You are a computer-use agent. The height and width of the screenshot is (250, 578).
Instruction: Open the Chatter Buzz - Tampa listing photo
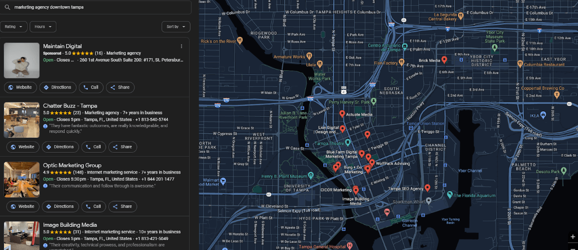tap(22, 120)
